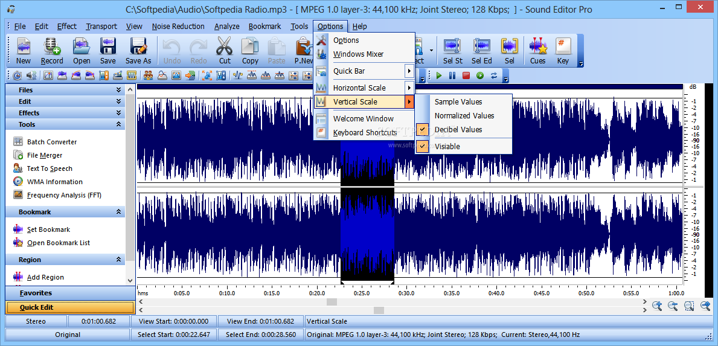Click the orange arrow with green waves icon

tap(190, 75)
